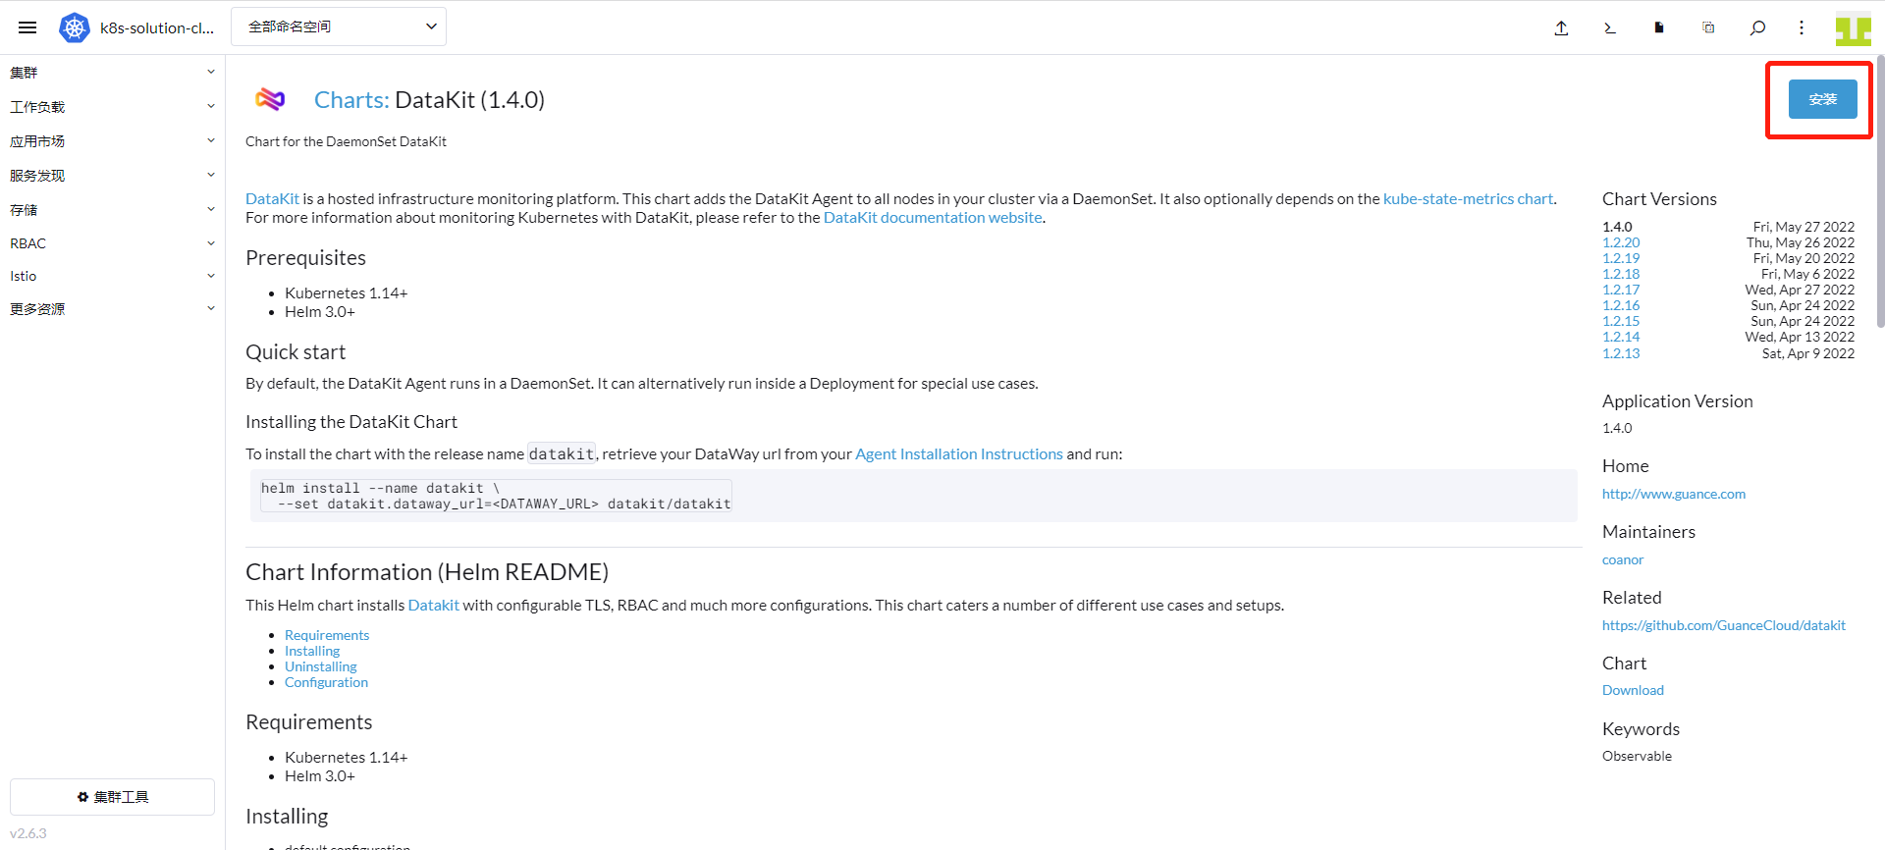Open Agent Installation Instructions link
This screenshot has height=850, width=1885.
coord(959,453)
